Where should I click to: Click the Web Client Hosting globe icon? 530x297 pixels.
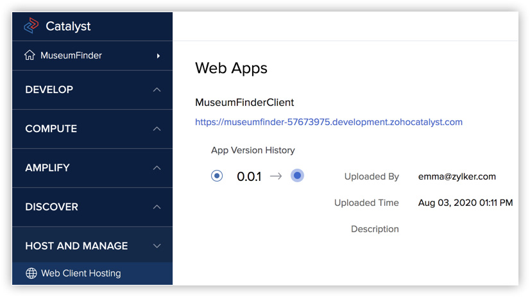pos(31,274)
